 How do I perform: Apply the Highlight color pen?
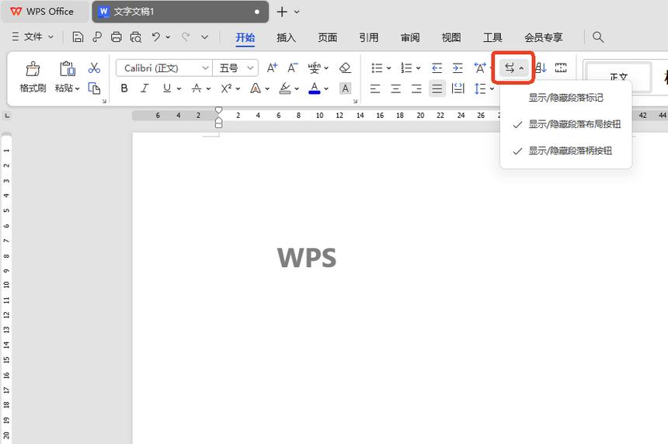285,88
